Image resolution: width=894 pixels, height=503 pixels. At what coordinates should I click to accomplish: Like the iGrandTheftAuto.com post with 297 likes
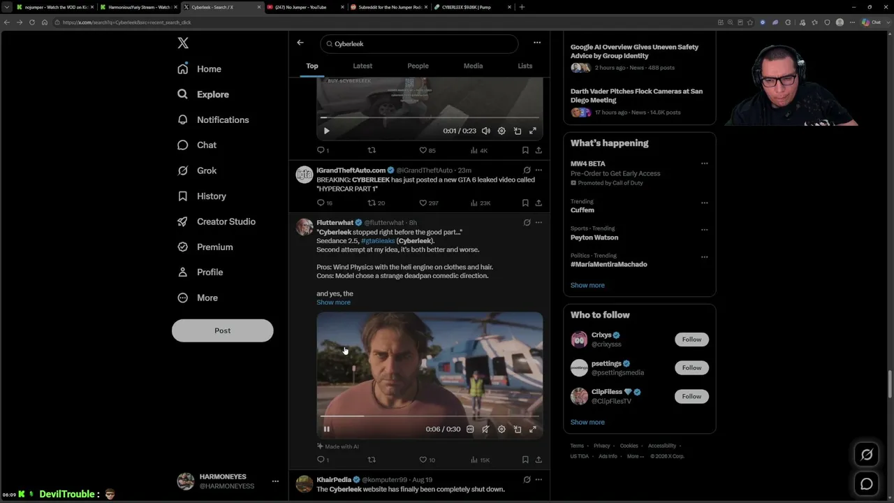pyautogui.click(x=428, y=203)
